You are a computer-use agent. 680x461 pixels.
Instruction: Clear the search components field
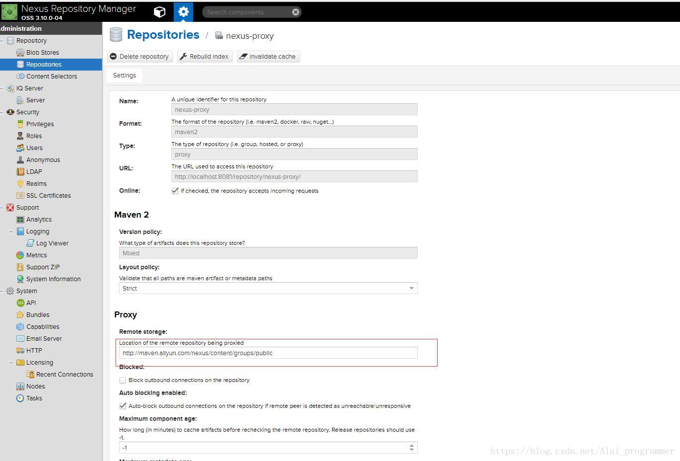pyautogui.click(x=296, y=12)
